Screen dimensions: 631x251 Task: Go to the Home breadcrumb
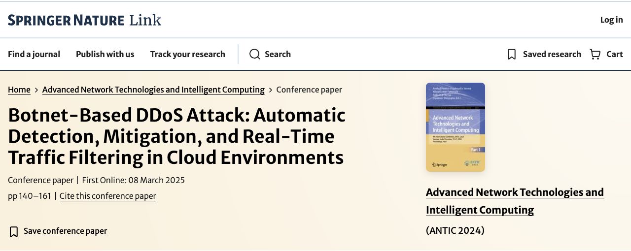coord(19,90)
